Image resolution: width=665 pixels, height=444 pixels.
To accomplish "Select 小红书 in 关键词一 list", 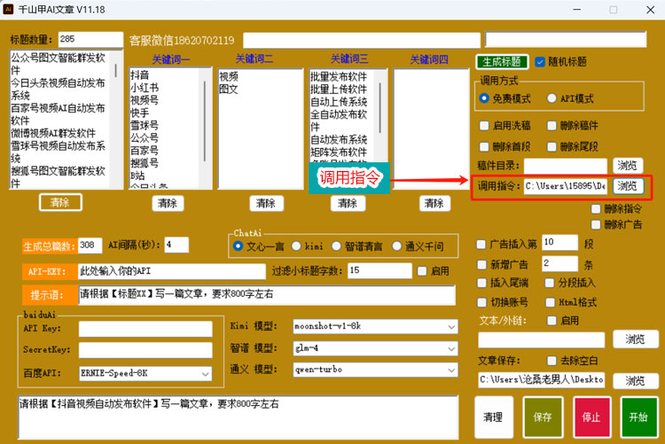I will (x=145, y=88).
